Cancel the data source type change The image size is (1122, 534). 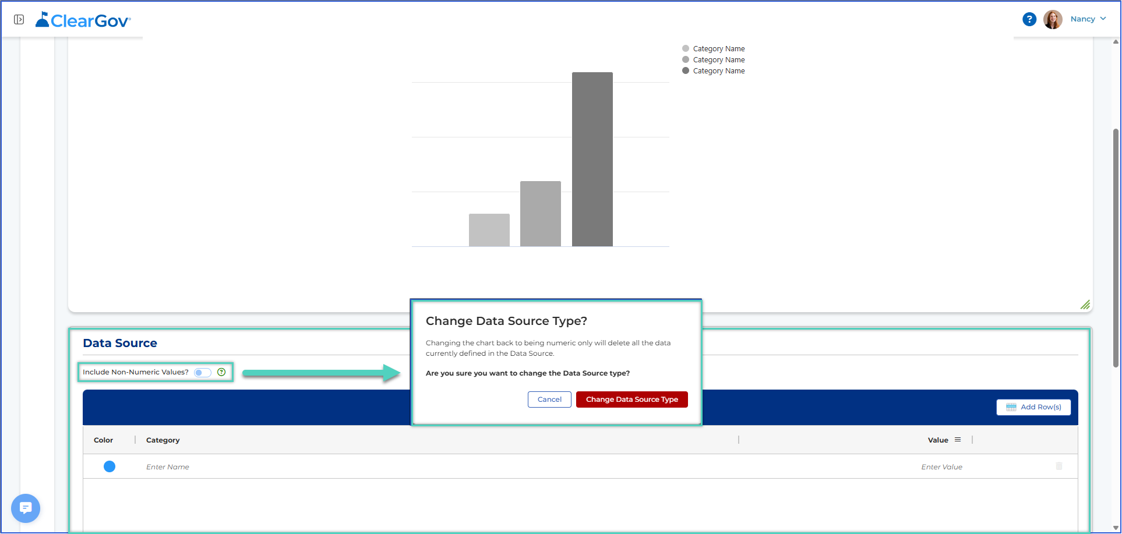pos(549,399)
